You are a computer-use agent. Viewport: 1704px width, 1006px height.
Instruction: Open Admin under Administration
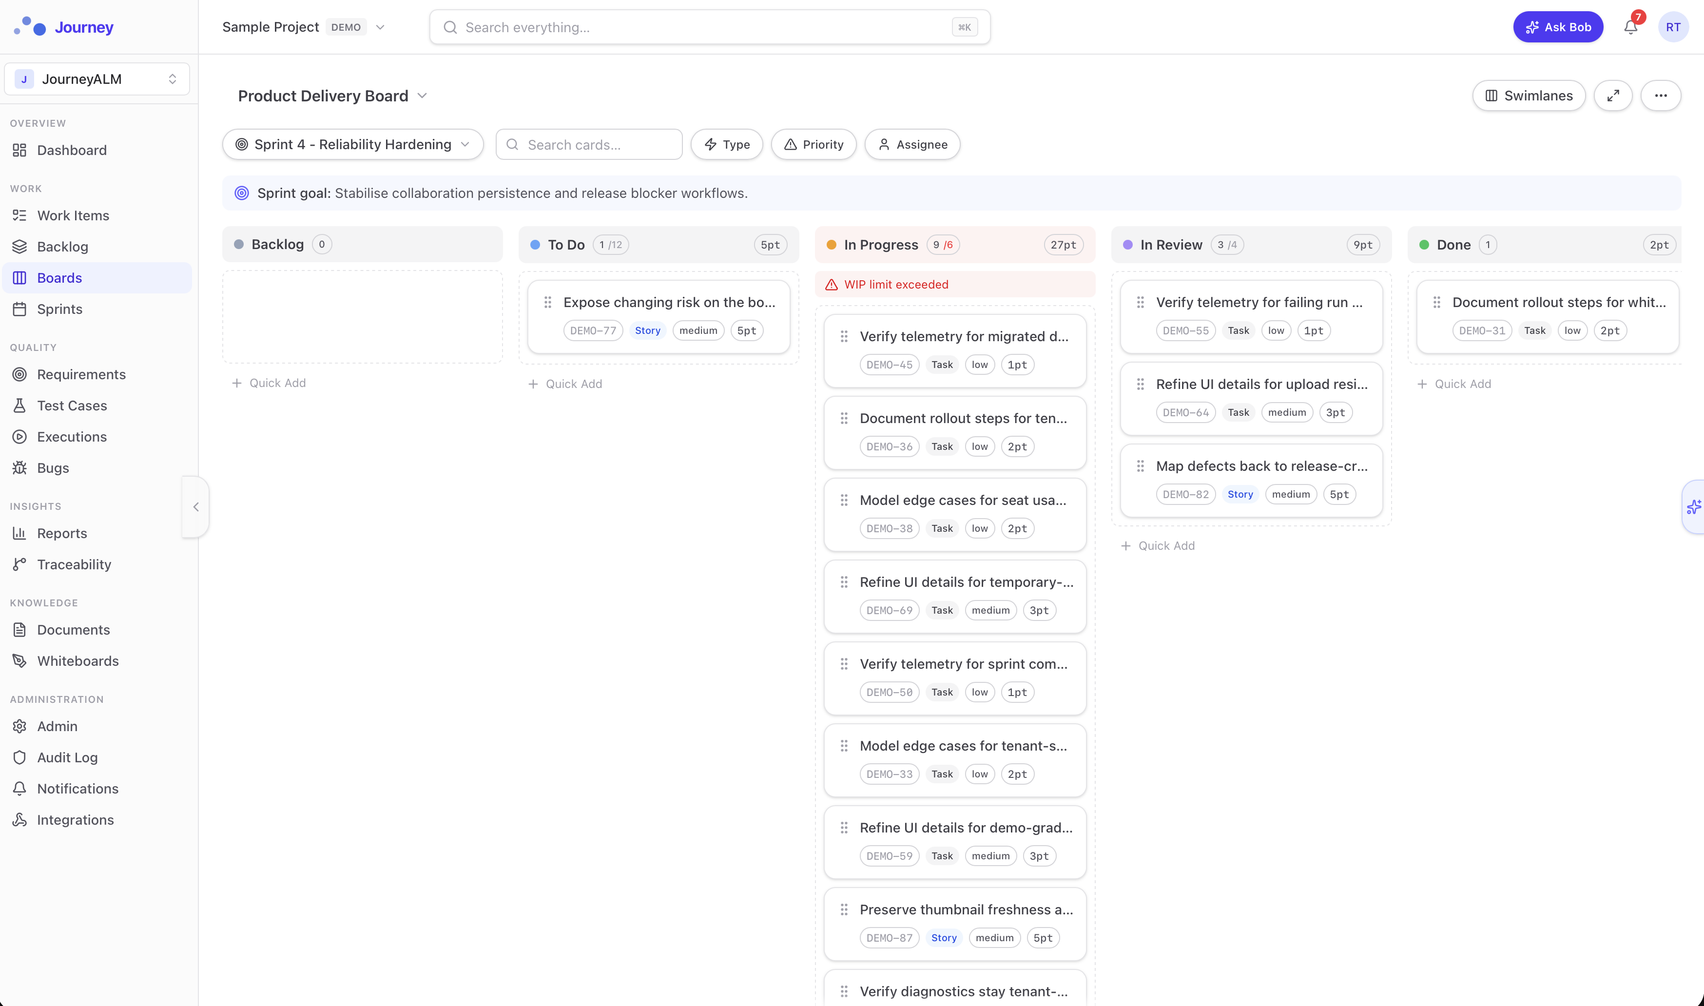[x=57, y=726]
